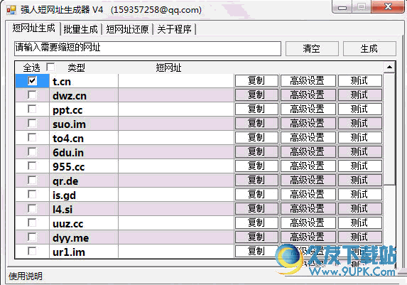This screenshot has width=407, height=285.
Task: Switch to the 短网址生成 tab
Action: pyautogui.click(x=34, y=28)
